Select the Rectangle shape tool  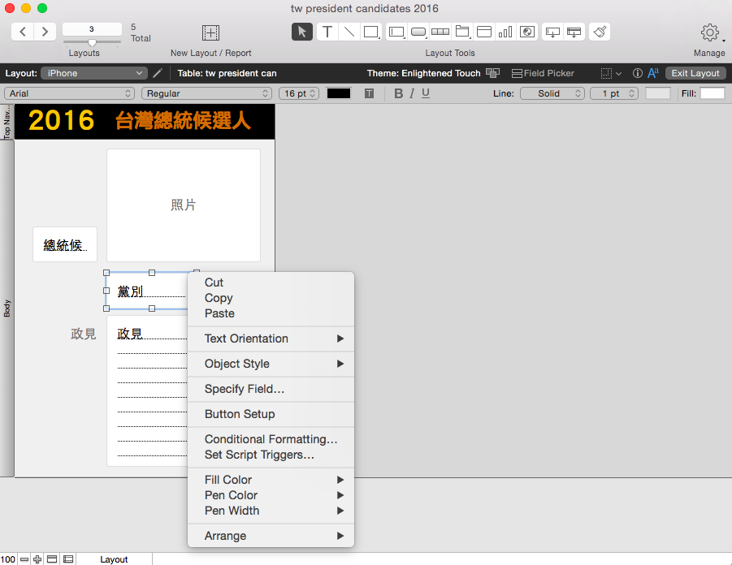click(371, 32)
